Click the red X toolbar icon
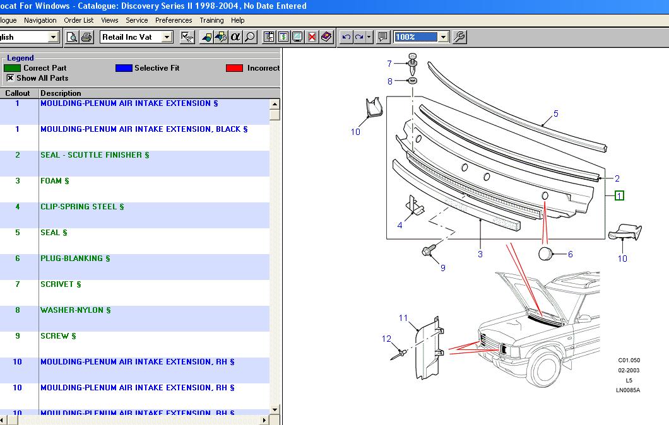Image resolution: width=669 pixels, height=425 pixels. coord(312,37)
